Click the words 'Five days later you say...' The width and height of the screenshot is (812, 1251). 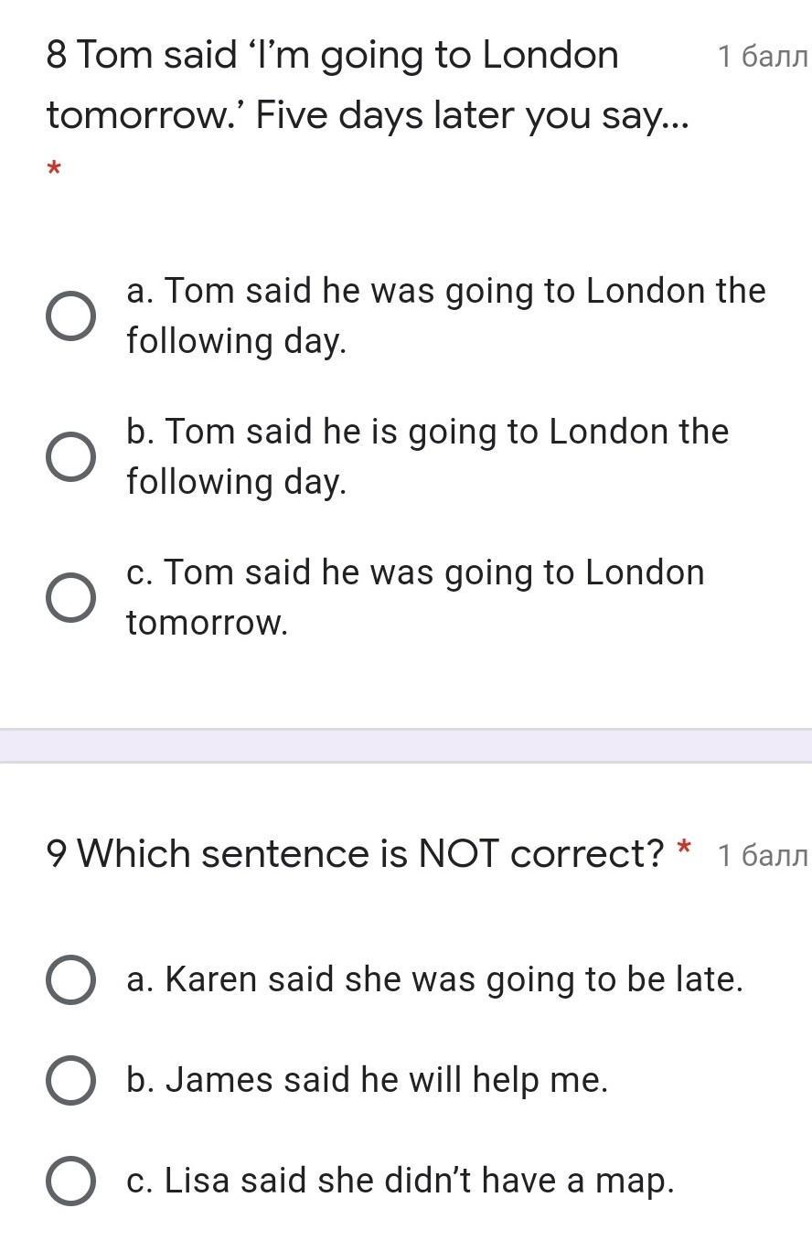pyautogui.click(x=472, y=116)
